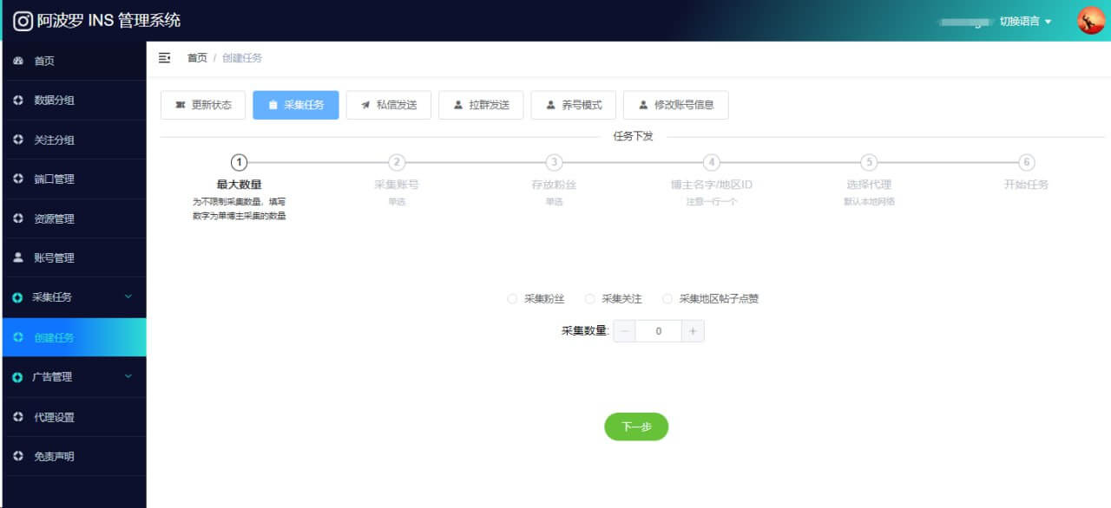1111x508 pixels.
Task: Click the 采集数量 number input field
Action: coord(658,331)
